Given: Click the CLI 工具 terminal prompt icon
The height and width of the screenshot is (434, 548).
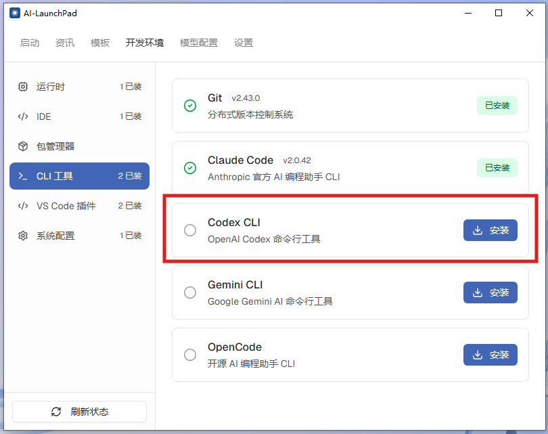Looking at the screenshot, I should pos(23,176).
